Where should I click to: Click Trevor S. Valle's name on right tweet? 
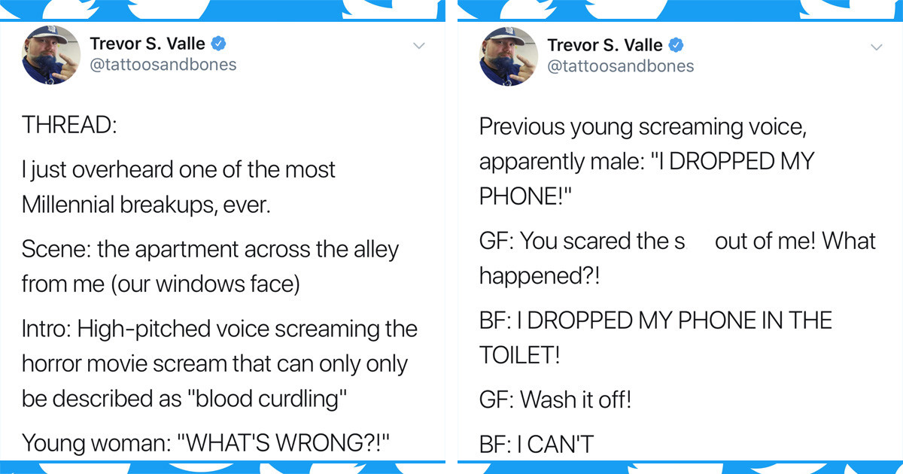point(604,45)
